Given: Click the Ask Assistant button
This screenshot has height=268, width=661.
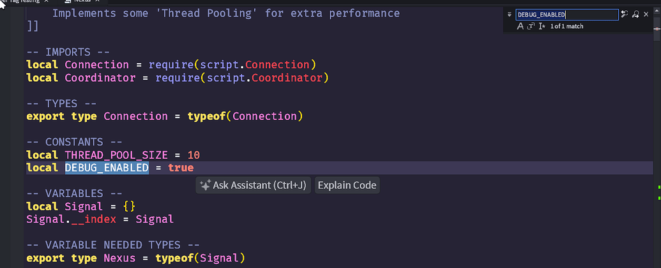Looking at the screenshot, I should point(254,186).
